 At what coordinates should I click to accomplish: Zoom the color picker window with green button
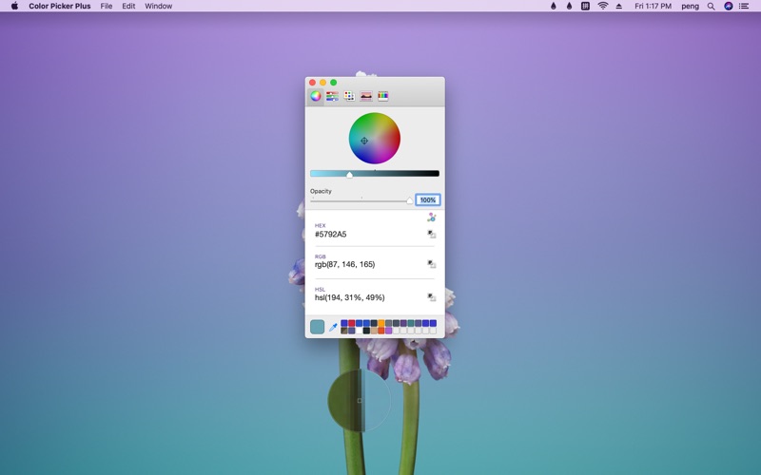(x=334, y=83)
